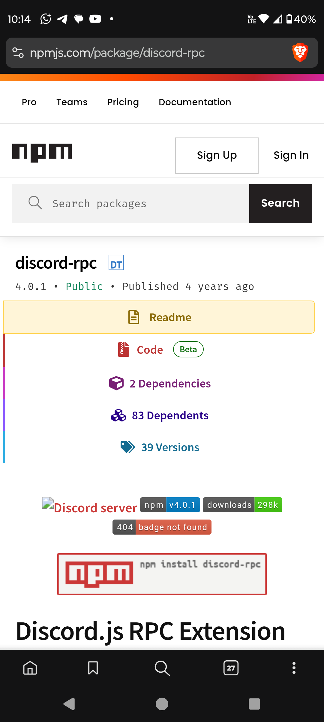Open the Pro menu item
324x722 pixels.
29,102
